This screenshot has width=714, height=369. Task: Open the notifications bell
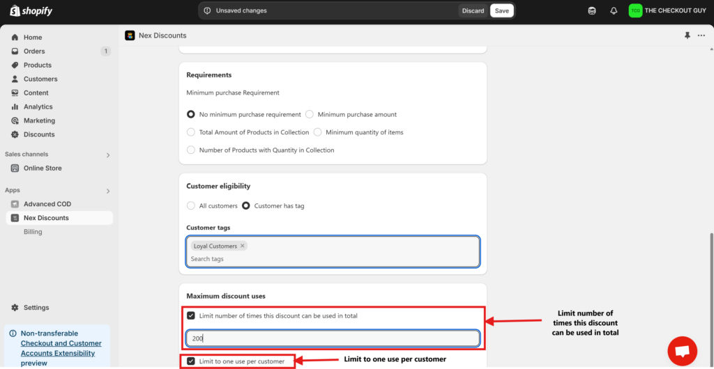pyautogui.click(x=614, y=11)
